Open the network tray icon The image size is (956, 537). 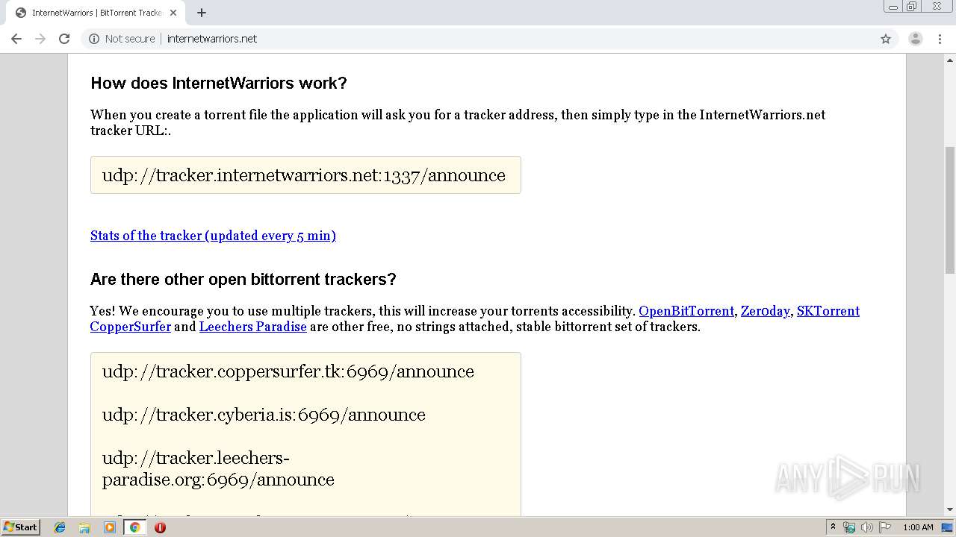point(849,527)
